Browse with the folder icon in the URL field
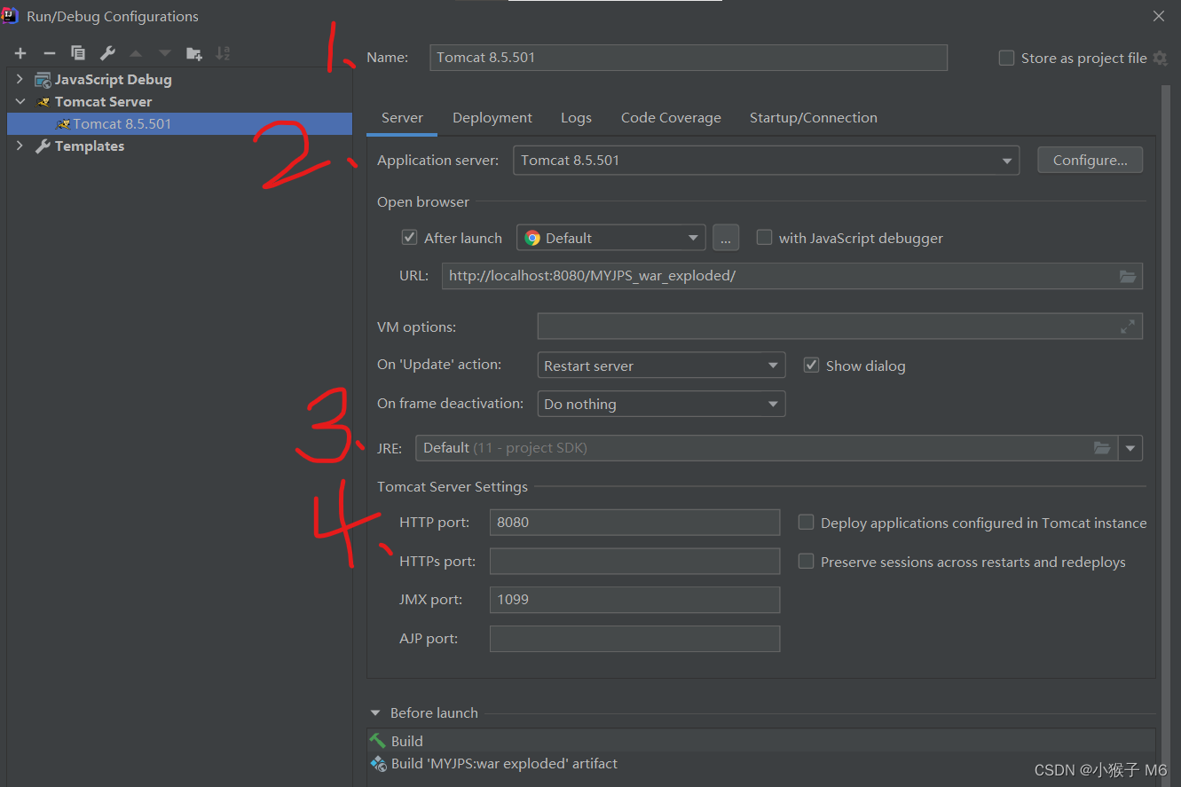Image resolution: width=1181 pixels, height=787 pixels. point(1128,276)
